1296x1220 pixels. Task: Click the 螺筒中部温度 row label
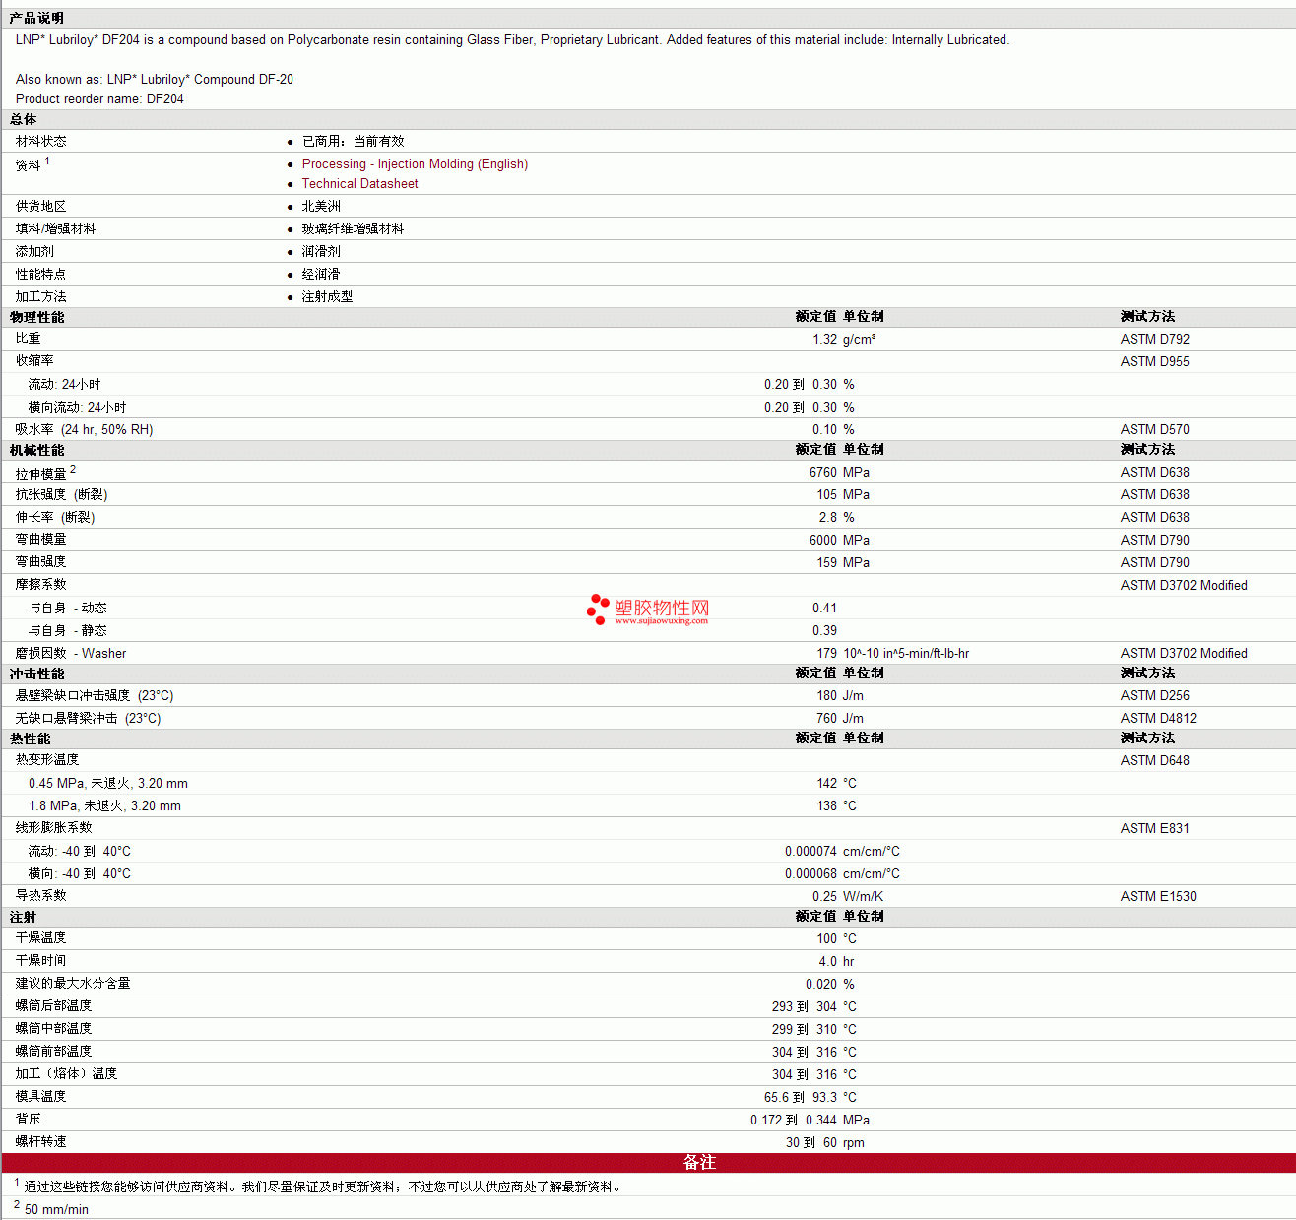point(54,1029)
